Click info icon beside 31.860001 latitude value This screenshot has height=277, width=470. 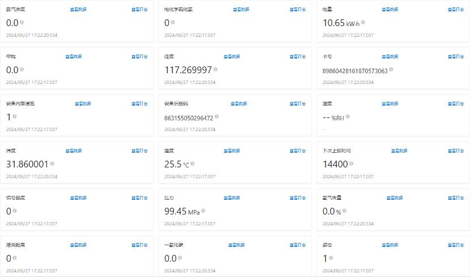[x=52, y=163]
